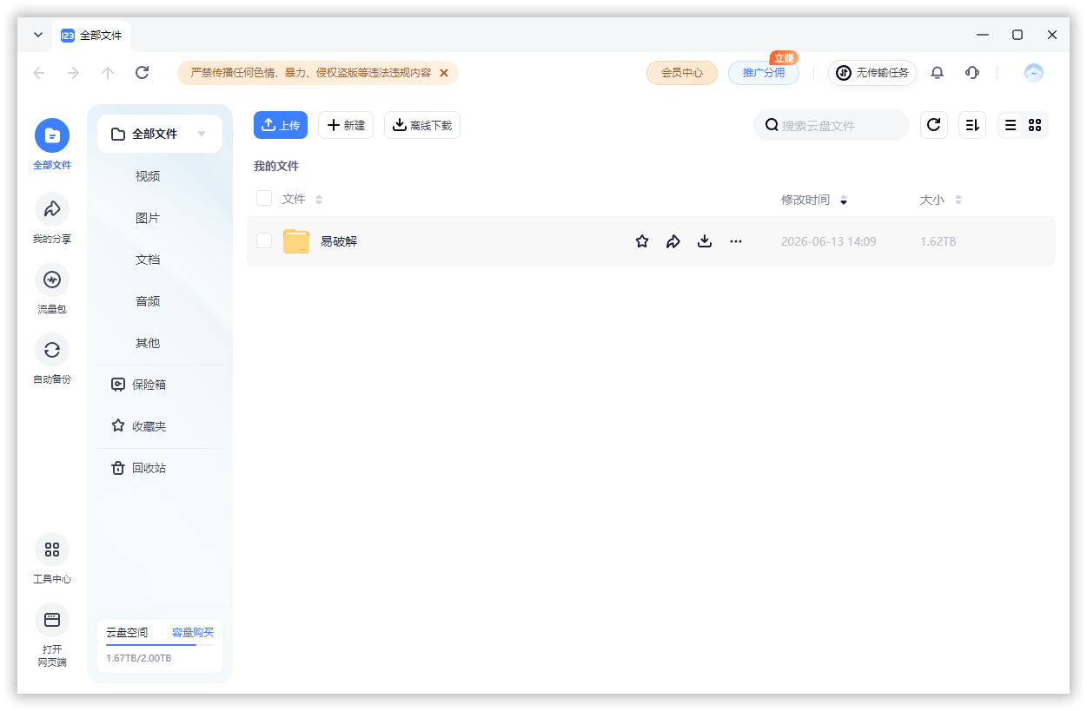The width and height of the screenshot is (1087, 711).
Task: Dismiss the orange warning notice
Action: point(444,73)
